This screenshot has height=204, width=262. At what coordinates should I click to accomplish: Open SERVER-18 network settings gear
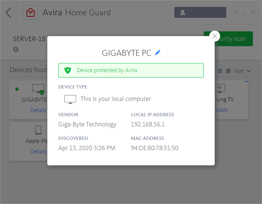[16, 50]
